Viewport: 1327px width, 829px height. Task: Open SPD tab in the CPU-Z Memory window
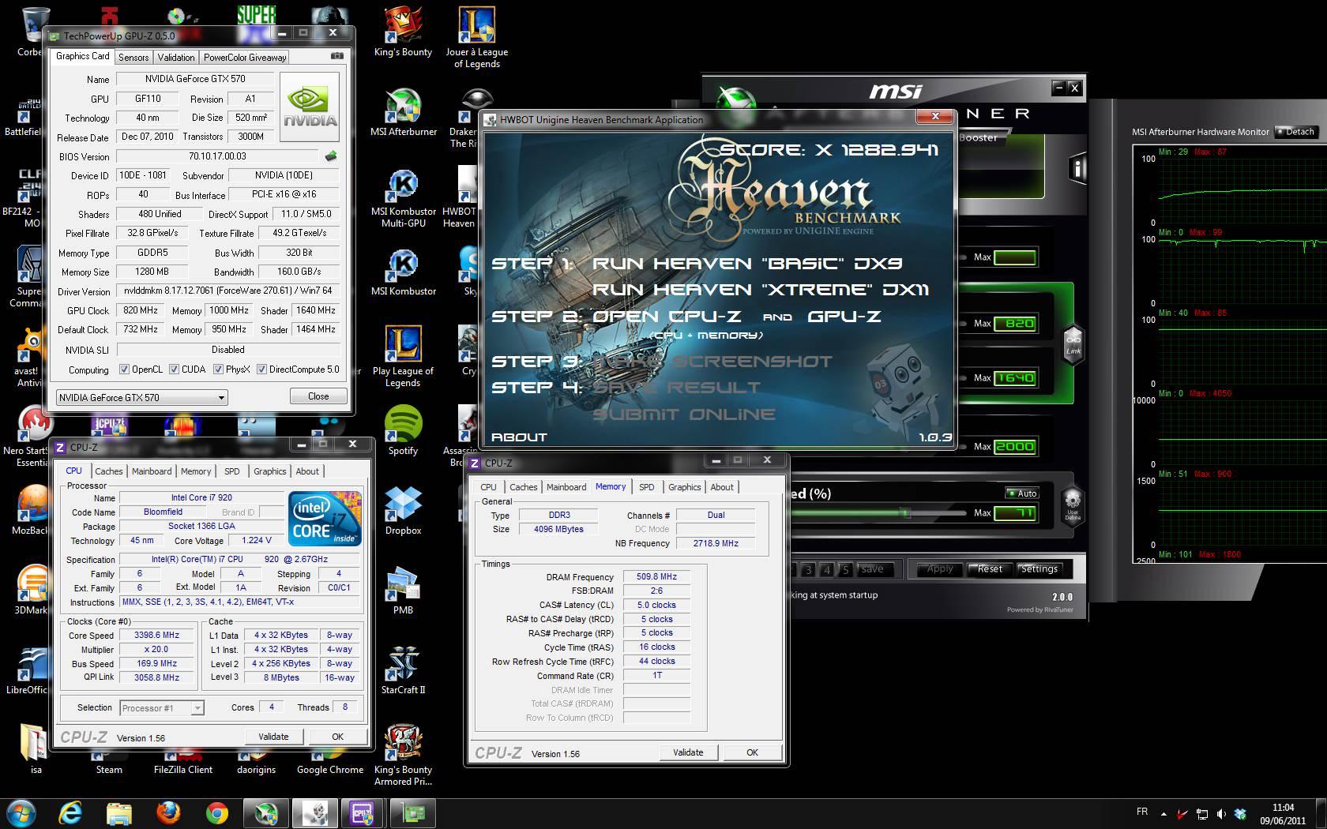pyautogui.click(x=646, y=487)
